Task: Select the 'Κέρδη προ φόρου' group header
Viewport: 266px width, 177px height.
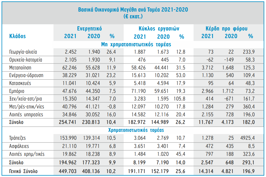Action: [x=226, y=29]
